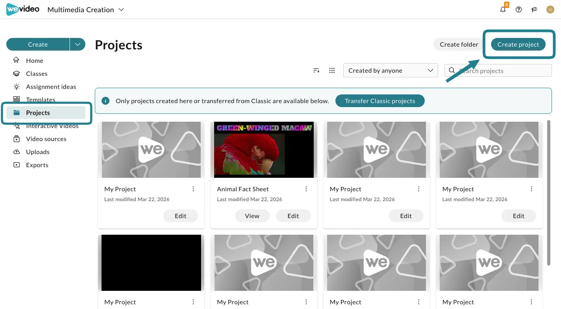Click the Interactive Videos cursor icon
Viewport: 561px width, 309px height.
pyautogui.click(x=16, y=126)
